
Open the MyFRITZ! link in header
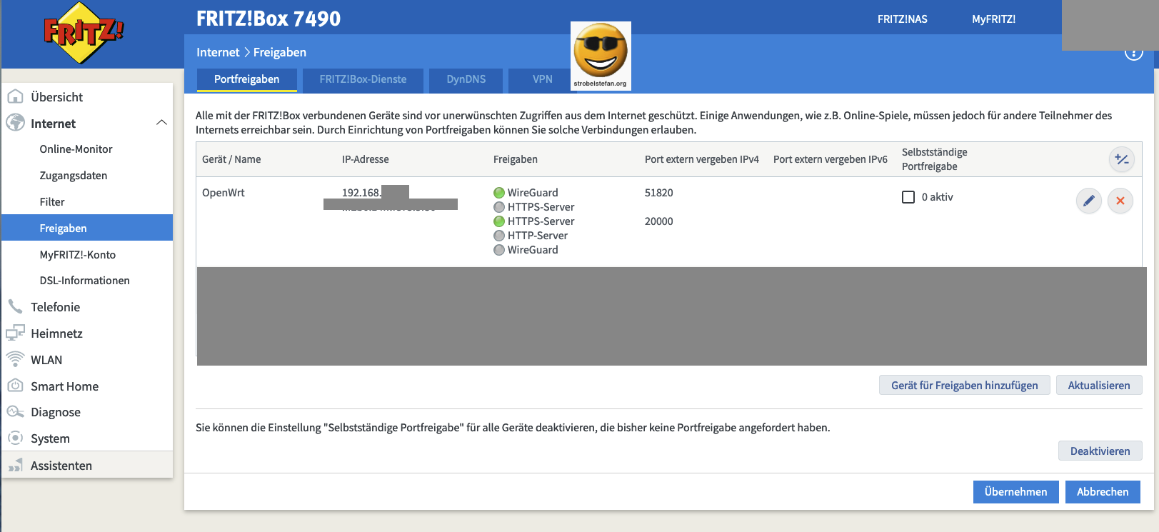click(993, 19)
